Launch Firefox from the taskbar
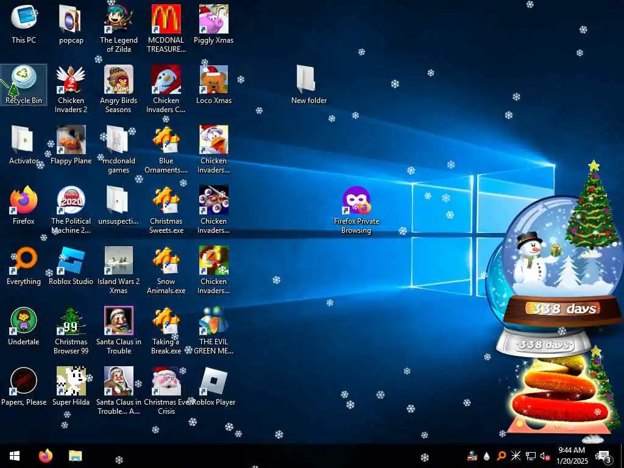 pyautogui.click(x=46, y=456)
